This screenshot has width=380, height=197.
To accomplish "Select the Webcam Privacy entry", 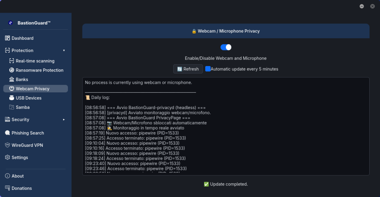I will click(x=36, y=89).
